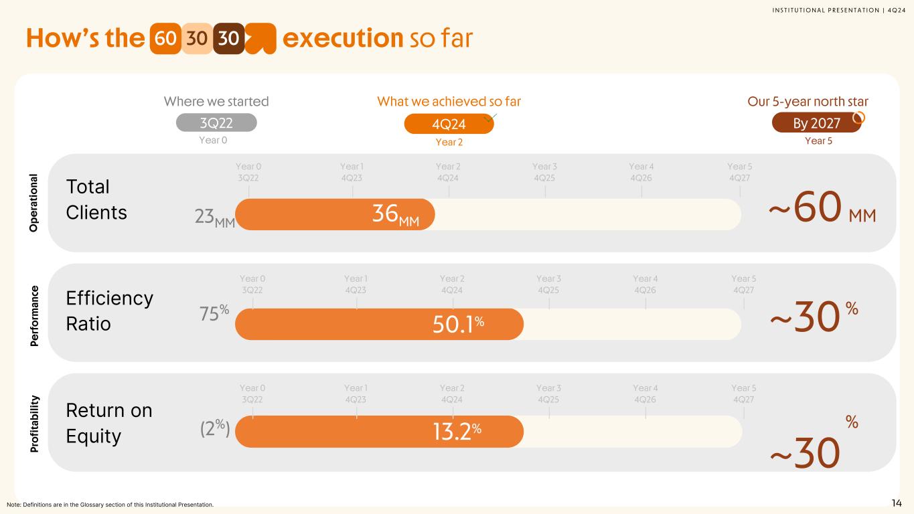Image resolution: width=914 pixels, height=514 pixels.
Task: Click the dark brown 30 badge in the title
Action: coord(228,39)
